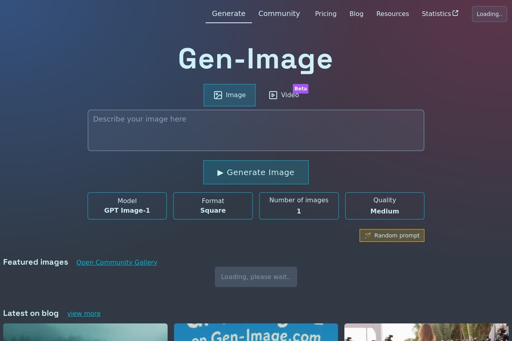The height and width of the screenshot is (341, 512).
Task: Open the Format Square selector
Action: 213,206
